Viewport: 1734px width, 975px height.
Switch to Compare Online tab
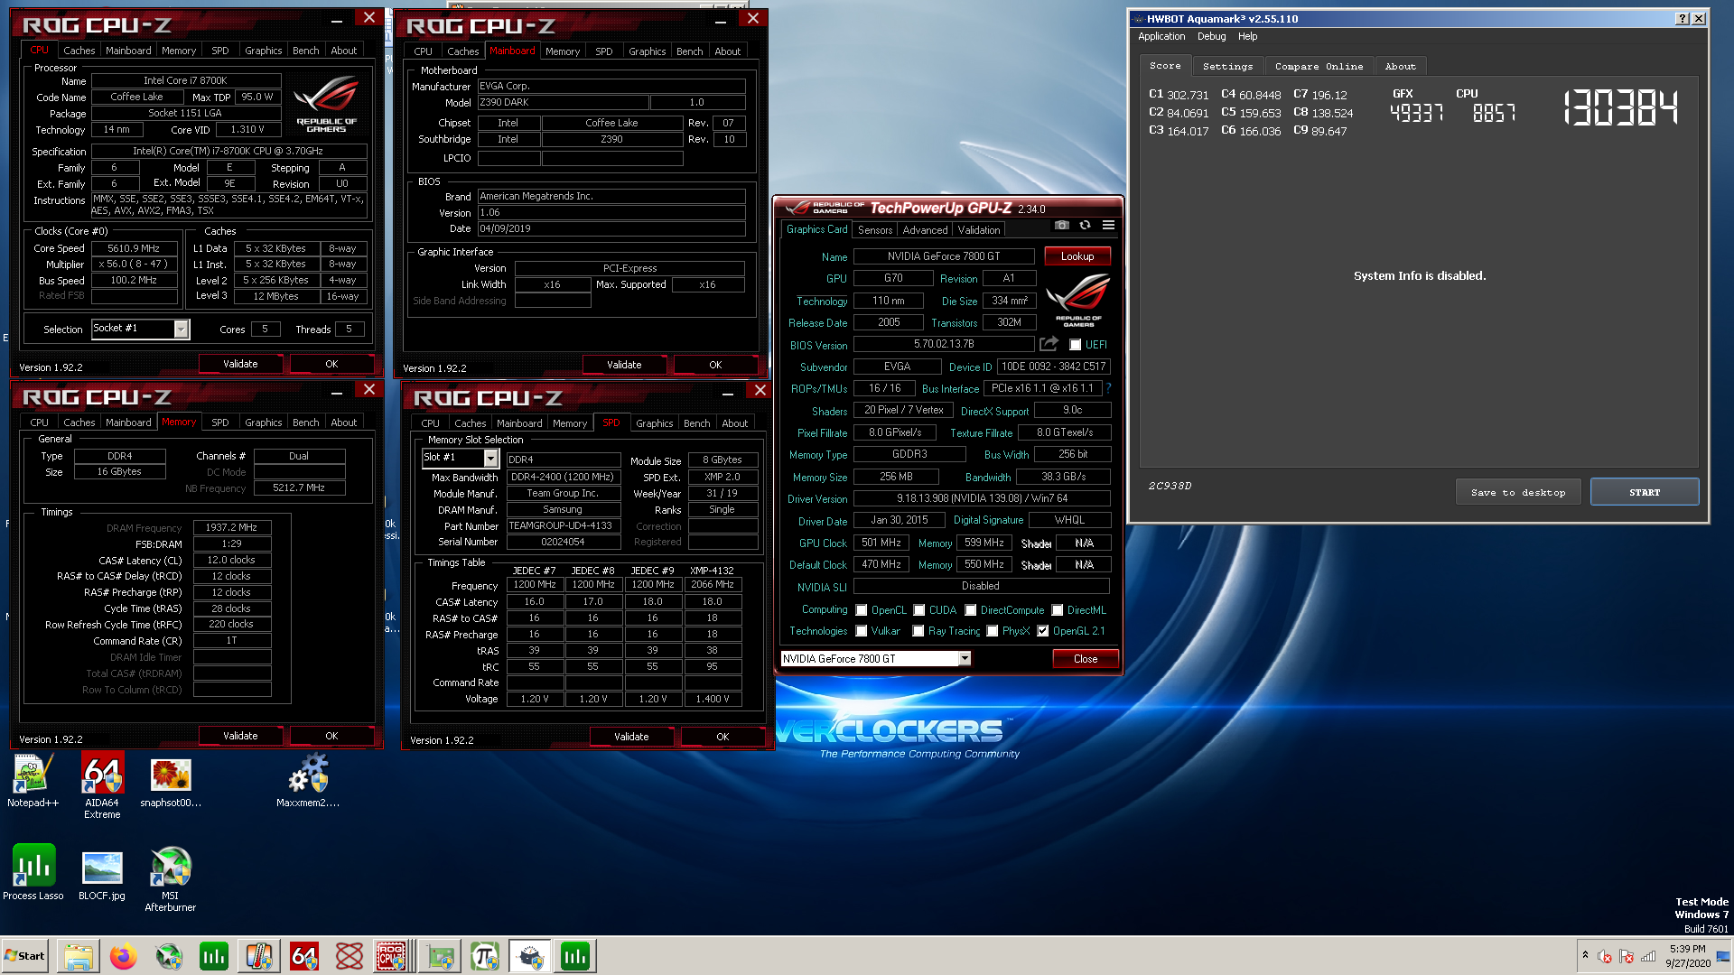point(1319,66)
